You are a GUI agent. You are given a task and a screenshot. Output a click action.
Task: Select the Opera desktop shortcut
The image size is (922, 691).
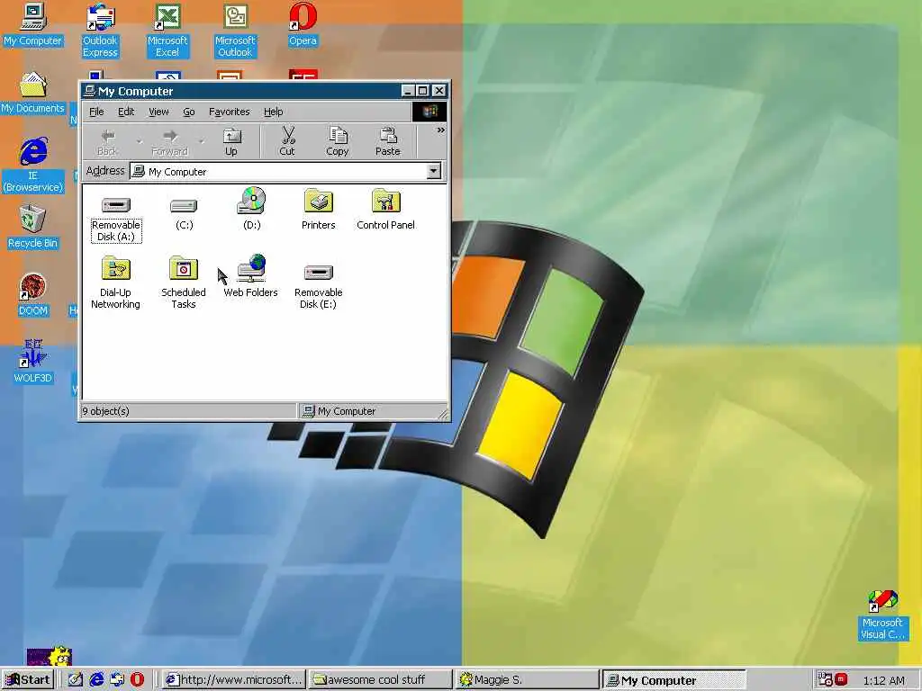click(x=303, y=24)
